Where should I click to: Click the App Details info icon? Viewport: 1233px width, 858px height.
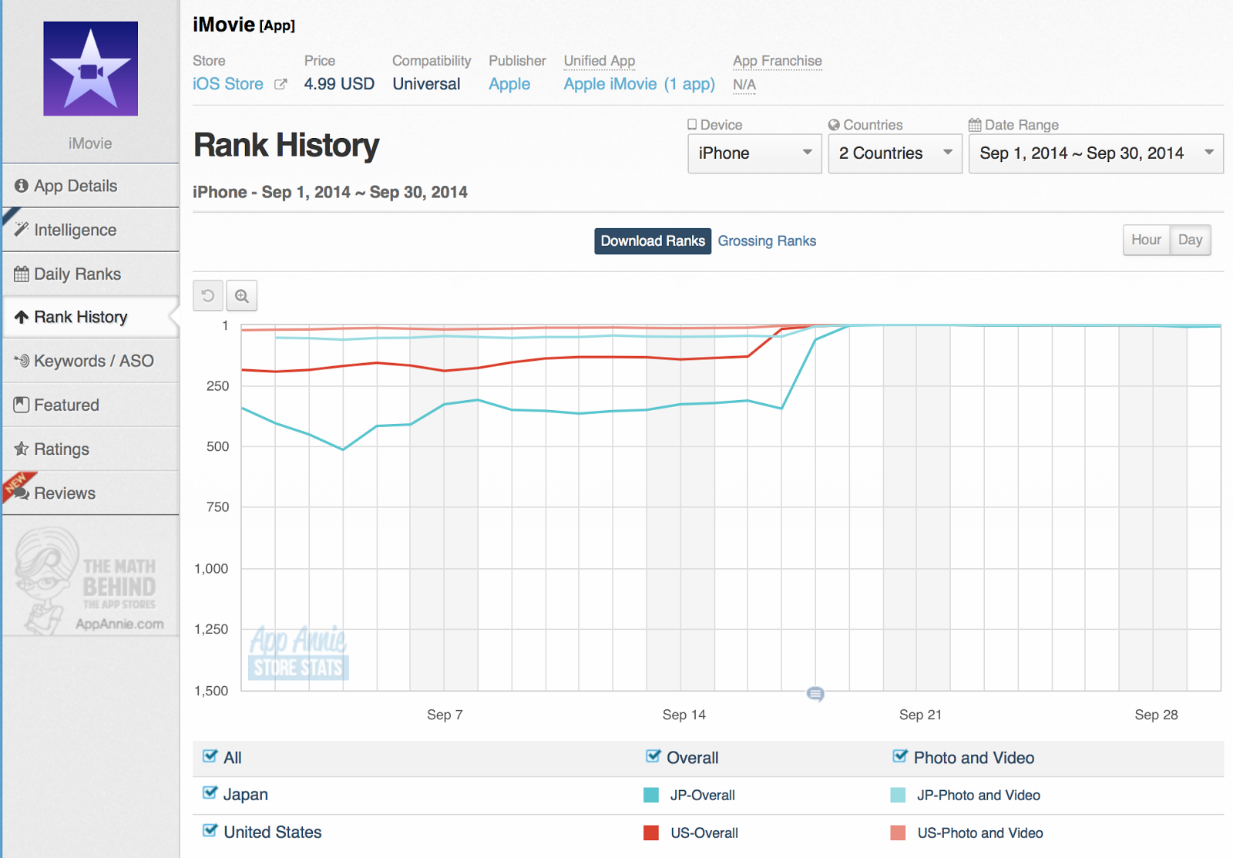click(x=22, y=186)
